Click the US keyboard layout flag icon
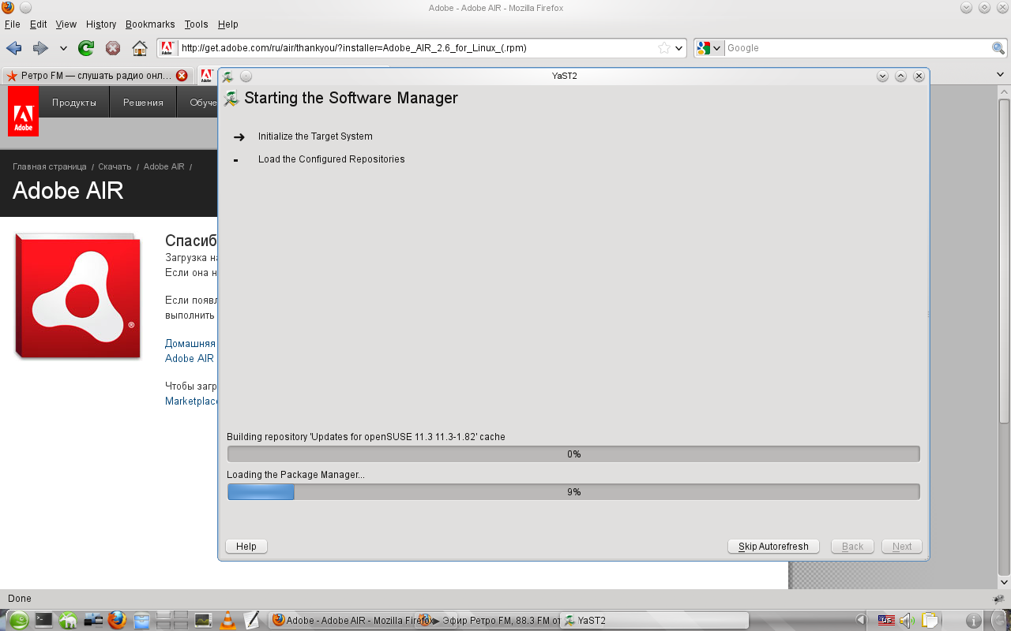 coord(886,620)
